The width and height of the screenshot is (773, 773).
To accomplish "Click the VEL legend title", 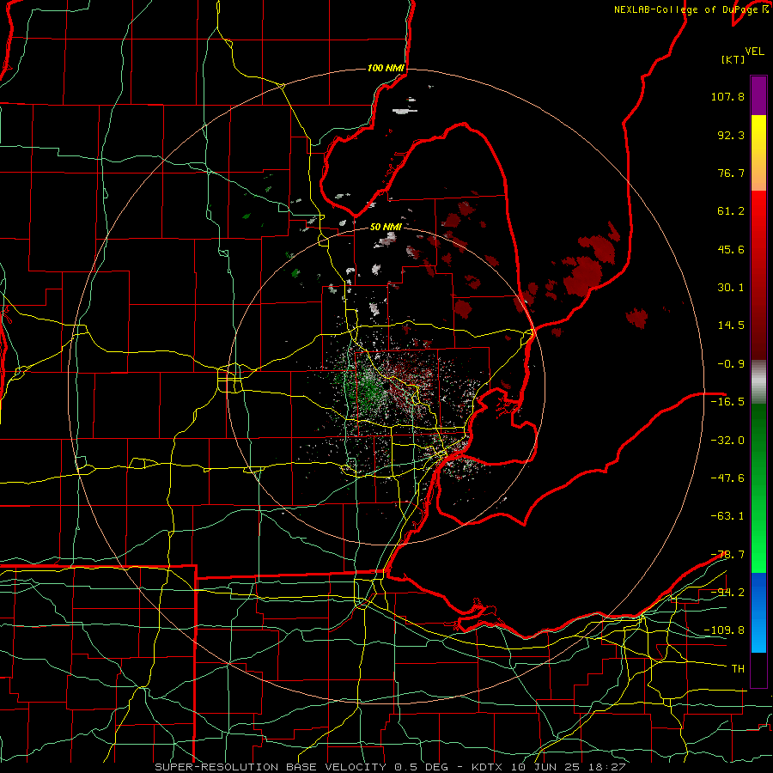I will pyautogui.click(x=755, y=52).
